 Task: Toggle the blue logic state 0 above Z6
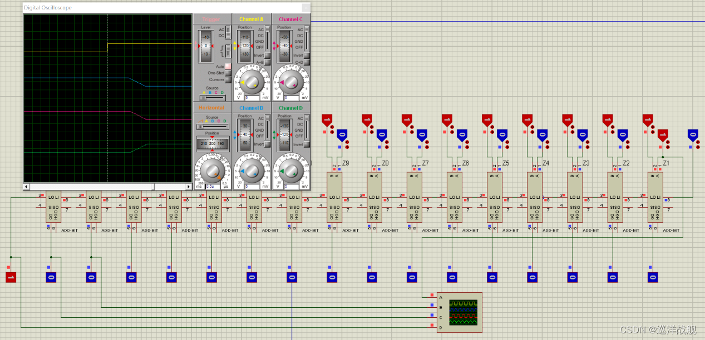pyautogui.click(x=462, y=134)
